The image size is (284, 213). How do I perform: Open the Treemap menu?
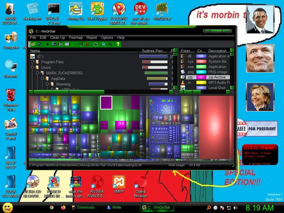pyautogui.click(x=75, y=37)
